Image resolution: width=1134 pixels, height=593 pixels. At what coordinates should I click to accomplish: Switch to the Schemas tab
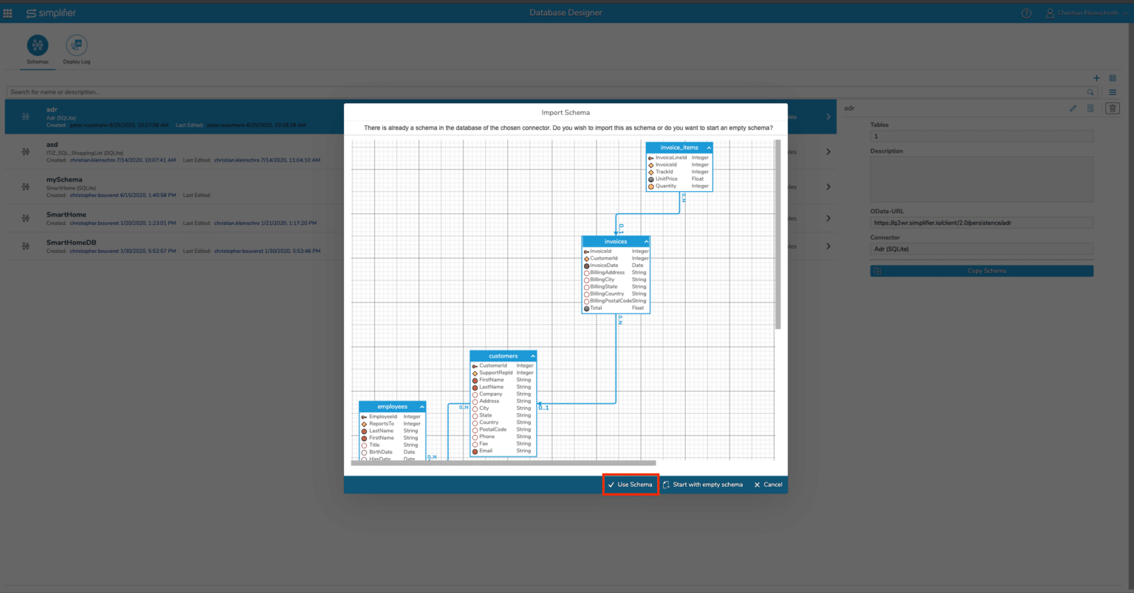point(38,50)
